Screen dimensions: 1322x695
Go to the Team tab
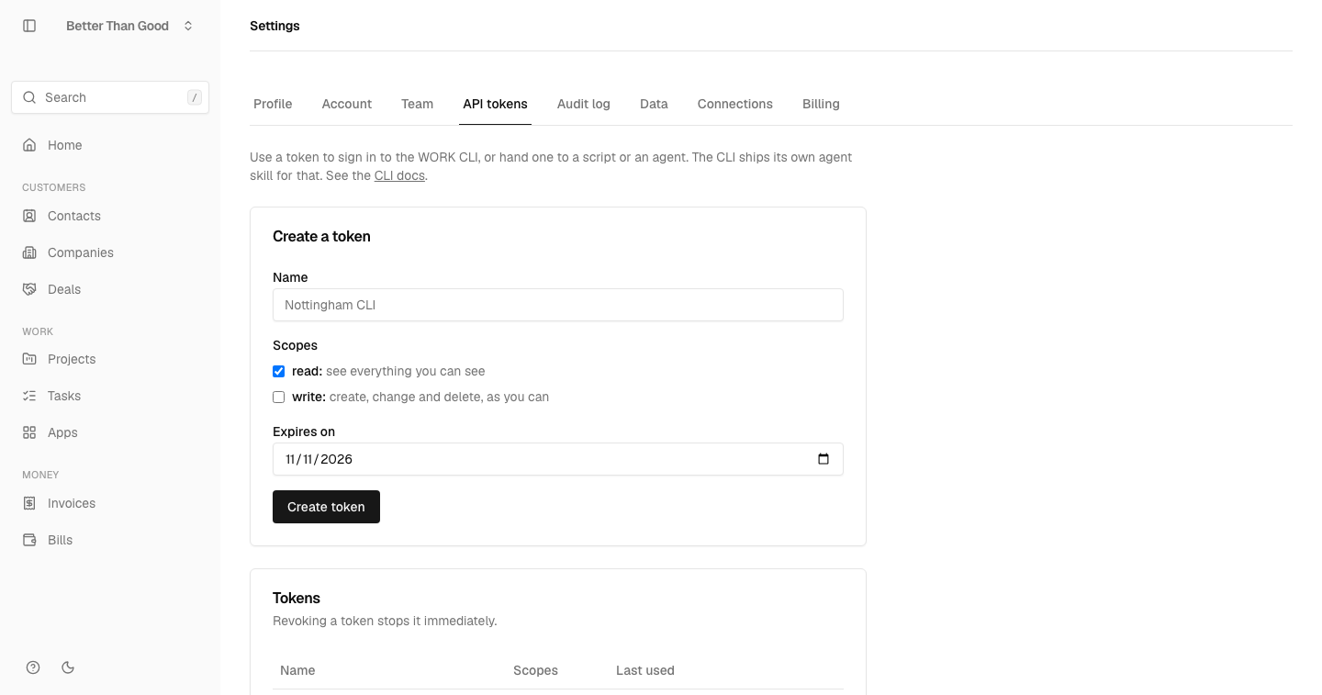(417, 104)
